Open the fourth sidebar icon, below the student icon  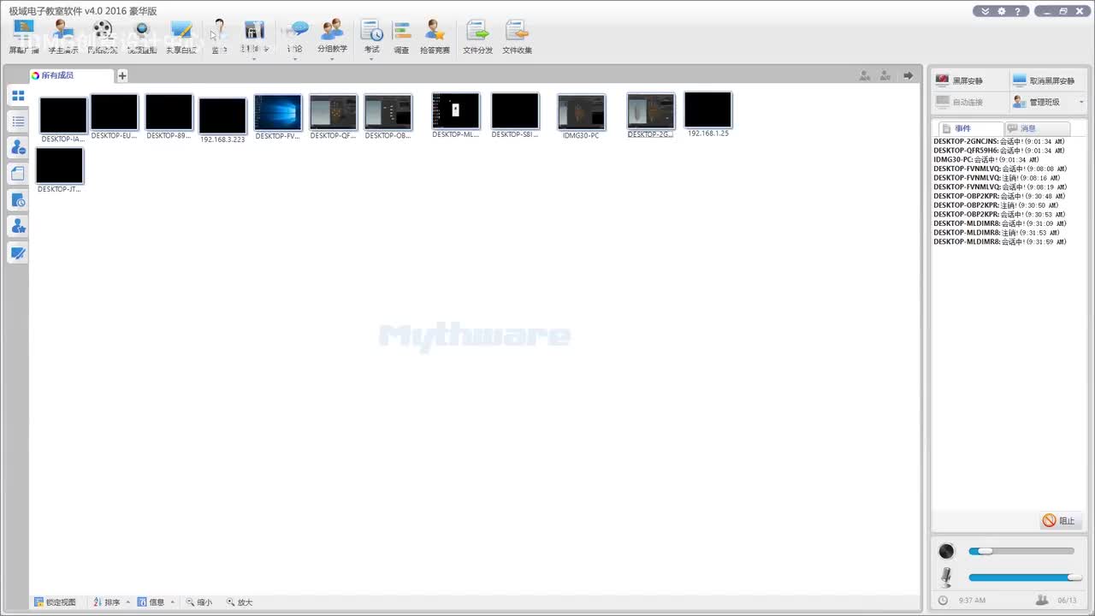tap(18, 174)
